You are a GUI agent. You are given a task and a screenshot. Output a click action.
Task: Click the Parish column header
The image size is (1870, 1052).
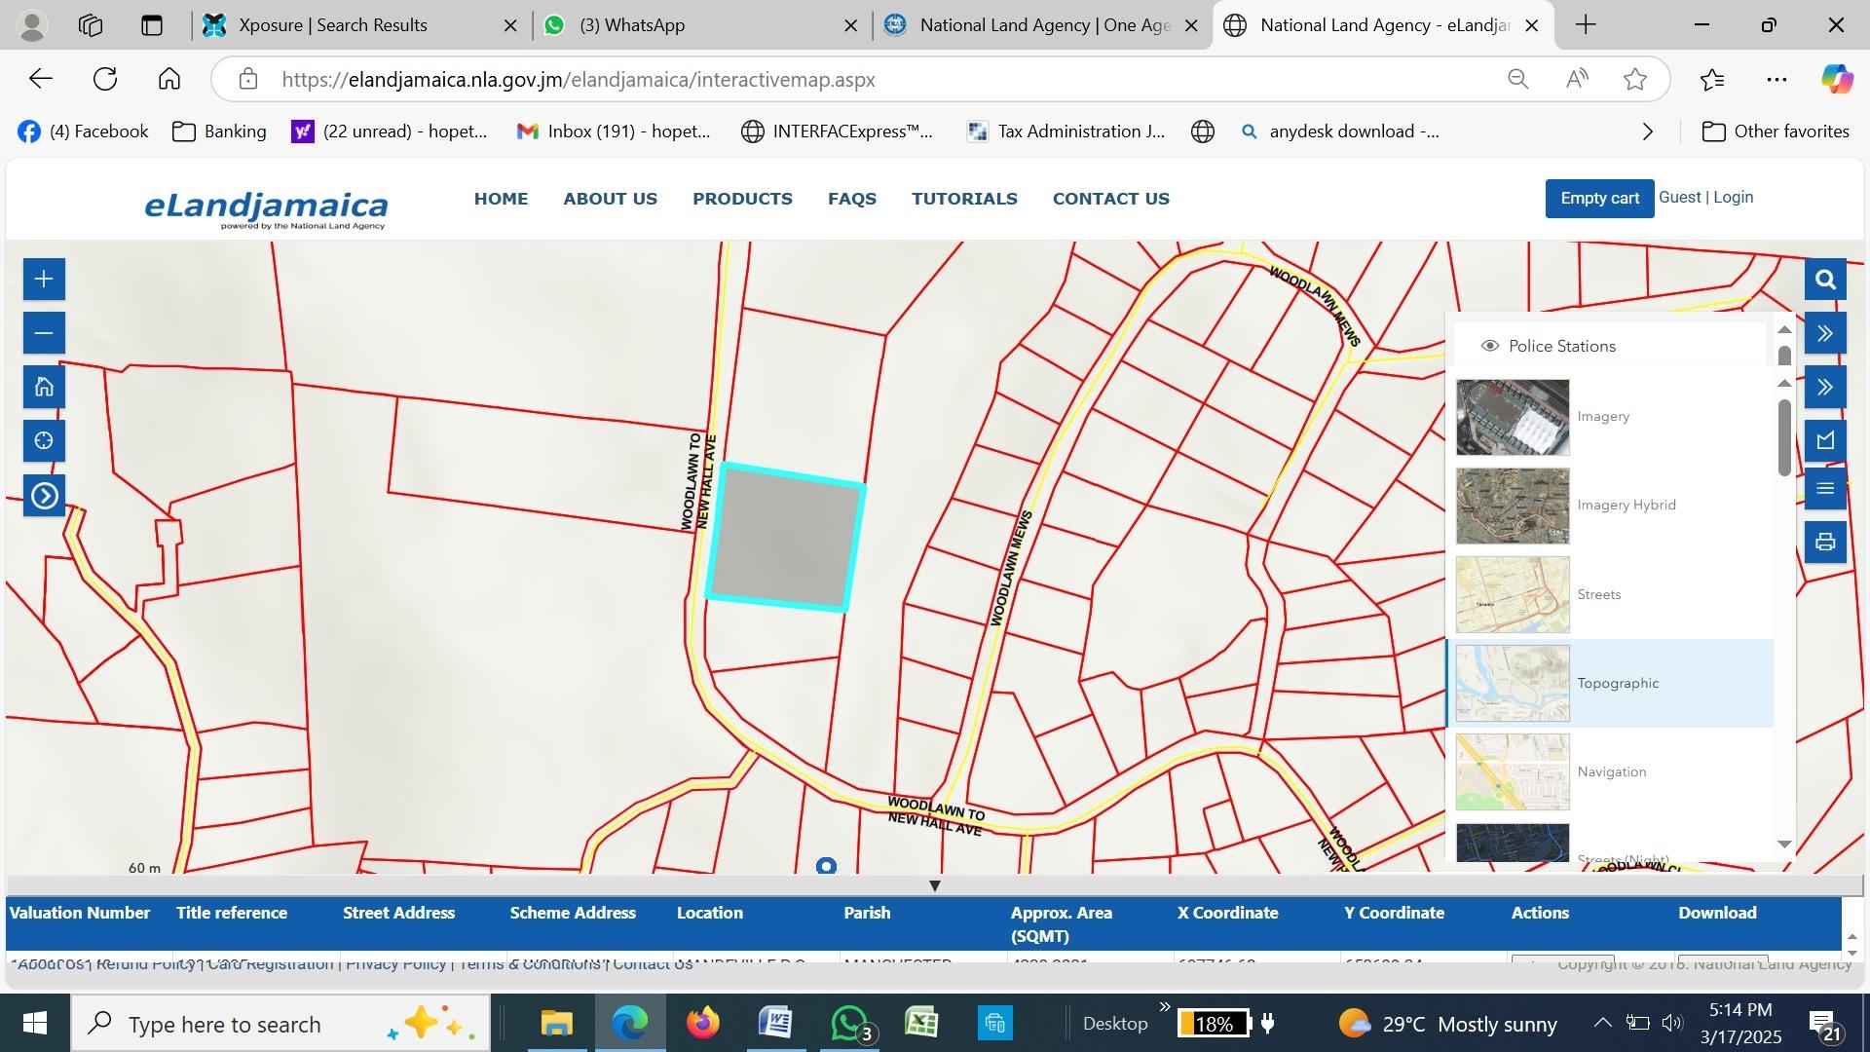(x=867, y=913)
